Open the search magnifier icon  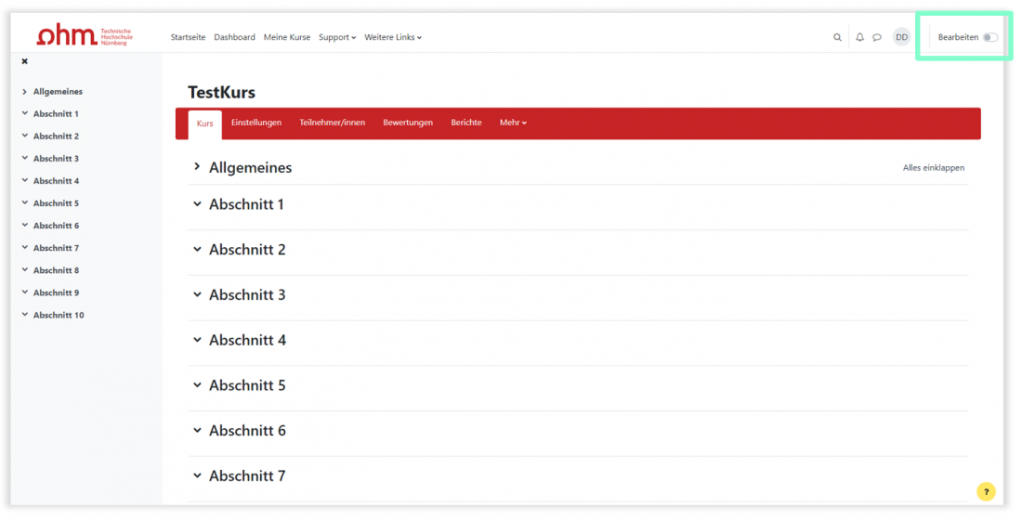coord(837,37)
